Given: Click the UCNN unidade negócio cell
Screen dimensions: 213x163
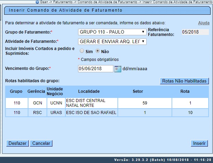Looking at the screenshot, I should (56, 103).
